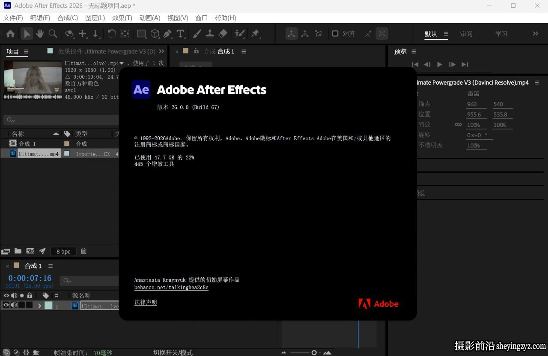Expand layer 1 properties arrow

(x=40, y=306)
